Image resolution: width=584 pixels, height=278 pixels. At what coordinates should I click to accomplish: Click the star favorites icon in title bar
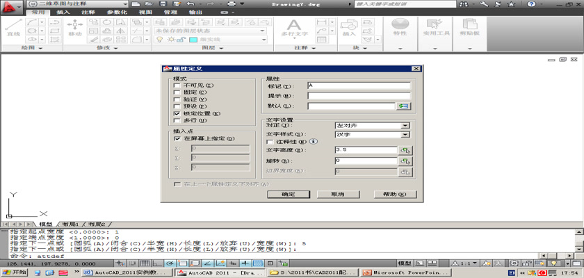pyautogui.click(x=512, y=4)
